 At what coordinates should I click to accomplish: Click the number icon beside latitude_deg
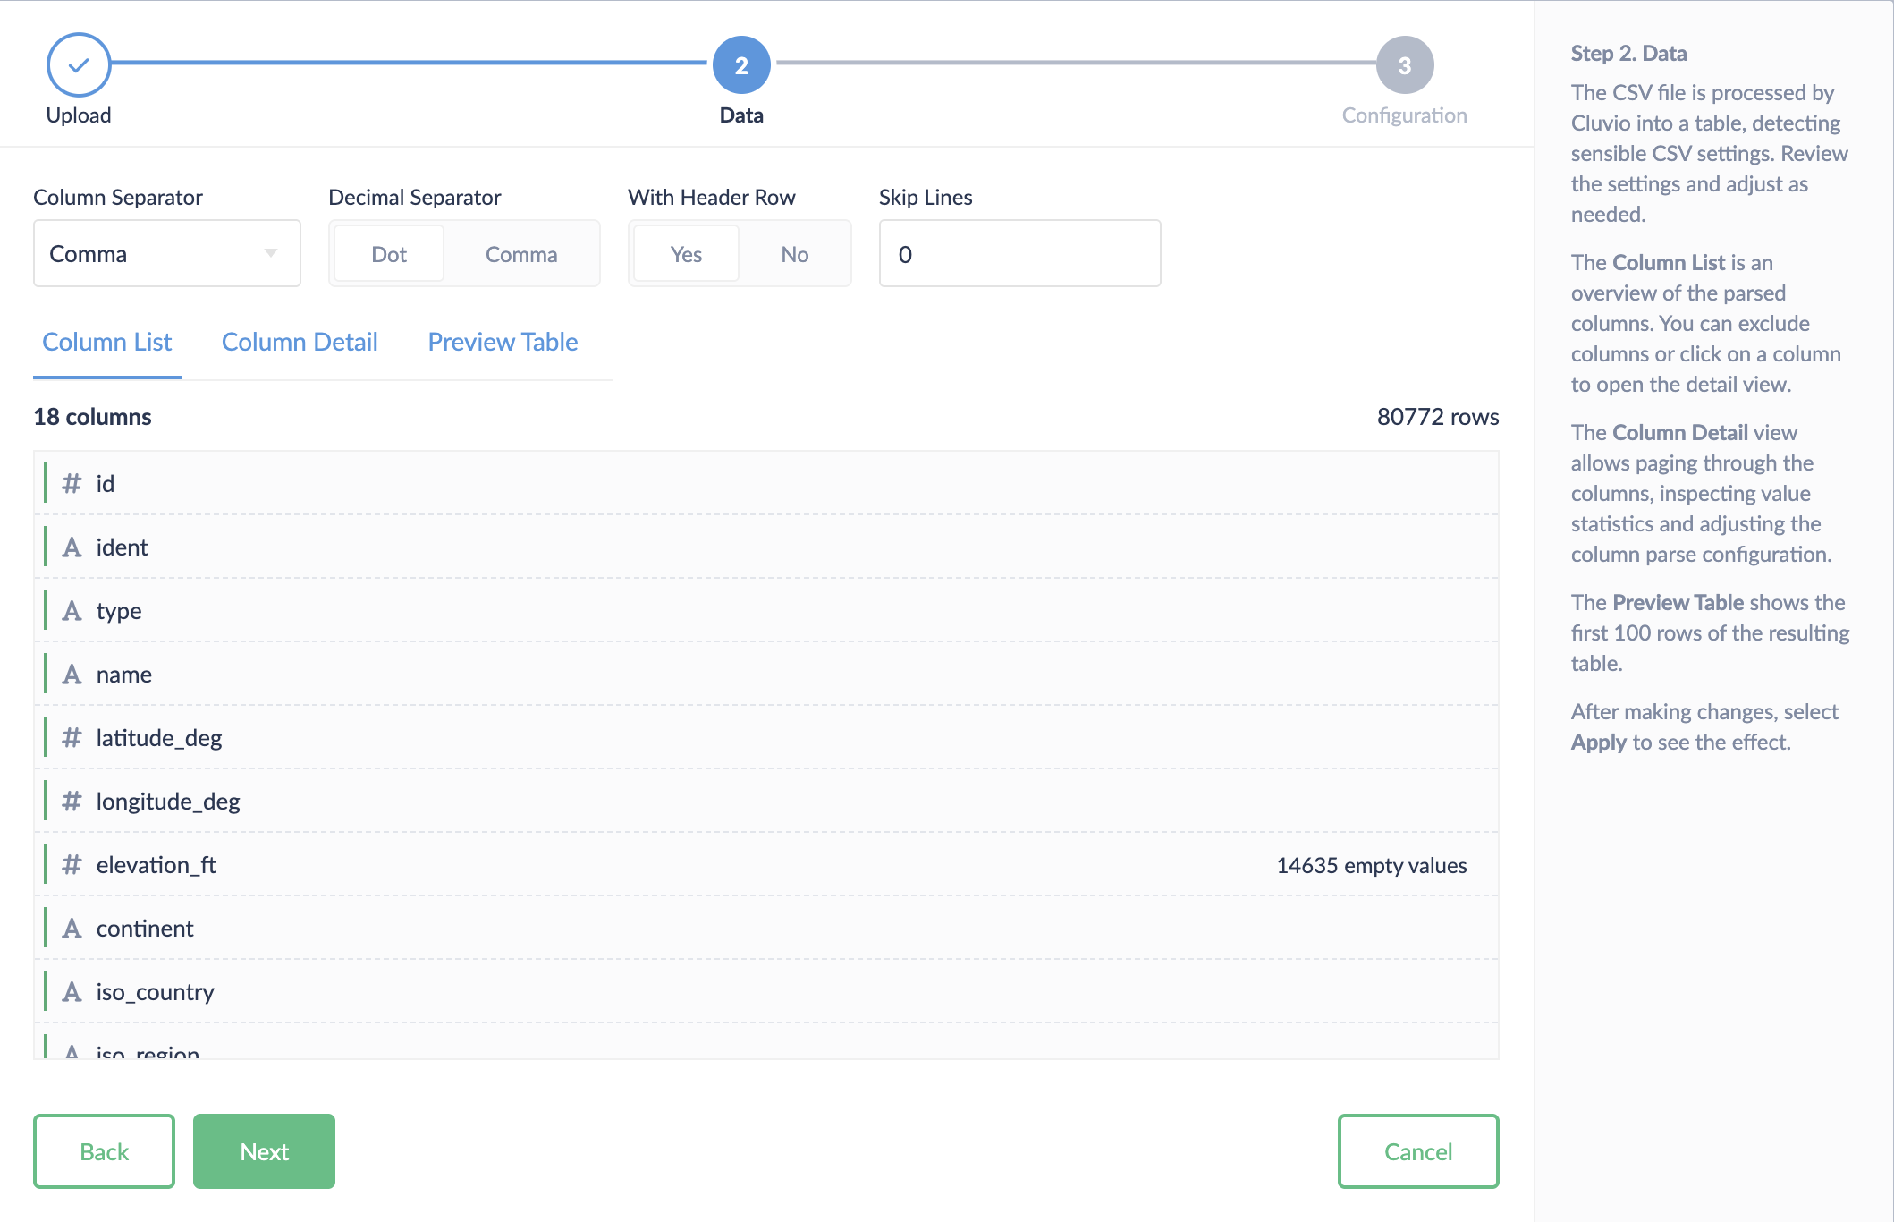coord(72,738)
